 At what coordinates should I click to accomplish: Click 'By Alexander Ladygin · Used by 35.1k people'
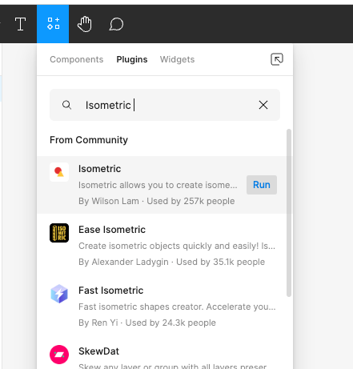click(x=171, y=262)
